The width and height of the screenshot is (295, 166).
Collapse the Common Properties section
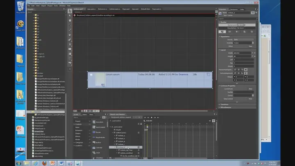[220, 86]
